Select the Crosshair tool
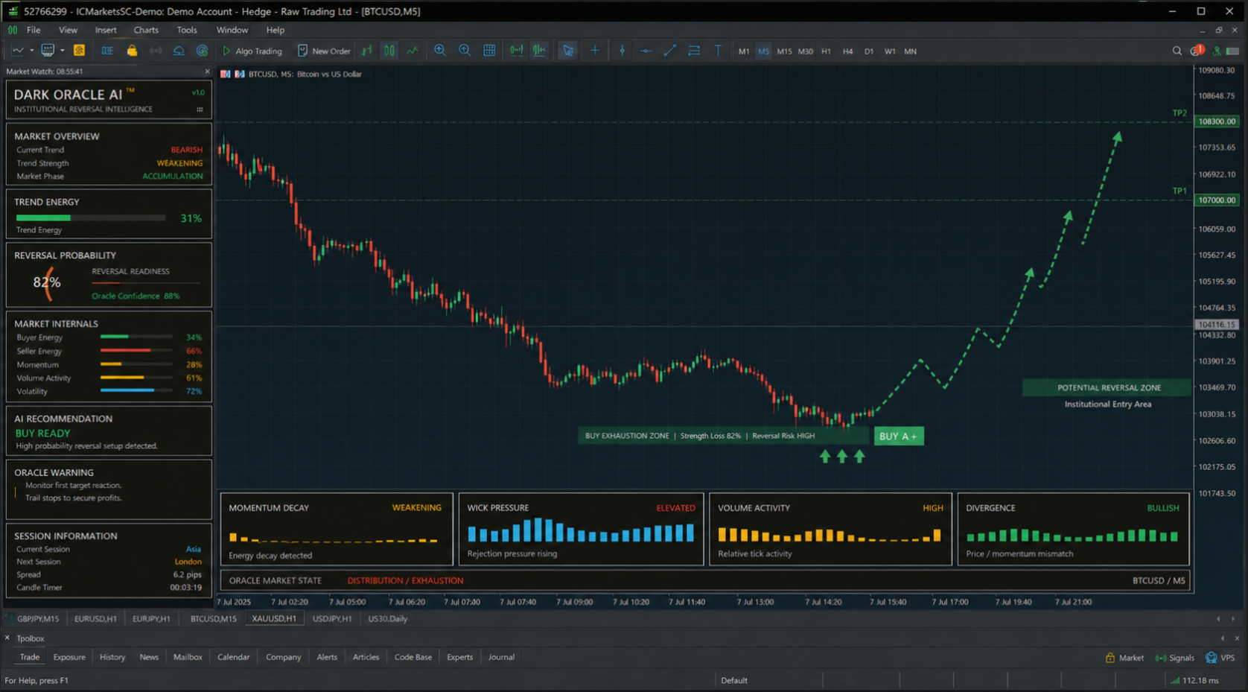1248x692 pixels. tap(595, 51)
